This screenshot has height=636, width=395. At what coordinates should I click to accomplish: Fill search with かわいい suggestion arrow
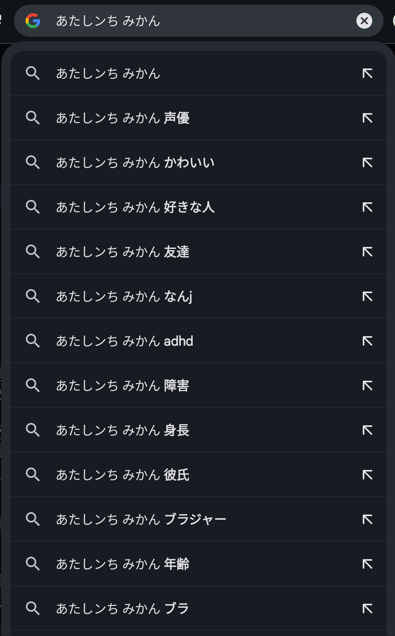pos(367,162)
